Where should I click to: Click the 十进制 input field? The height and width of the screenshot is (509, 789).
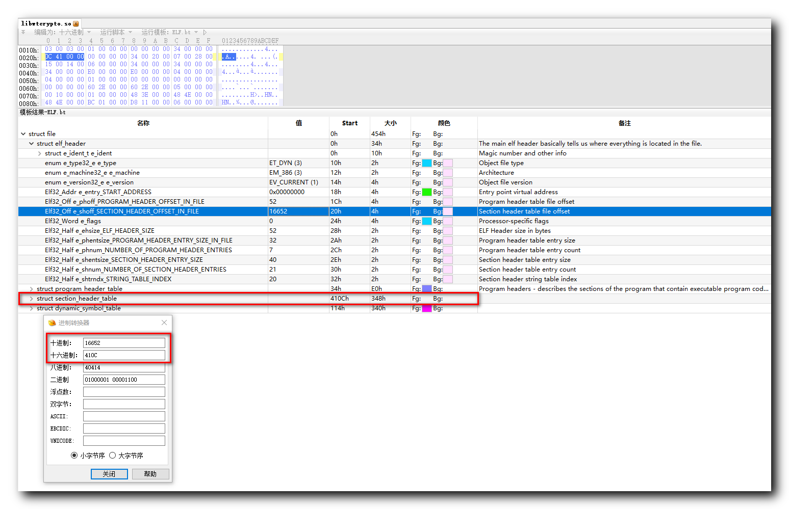coord(124,343)
